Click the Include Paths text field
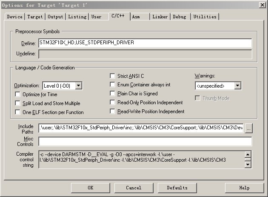Image resolution: width=268 pixels, height=197 pixels. click(x=141, y=128)
